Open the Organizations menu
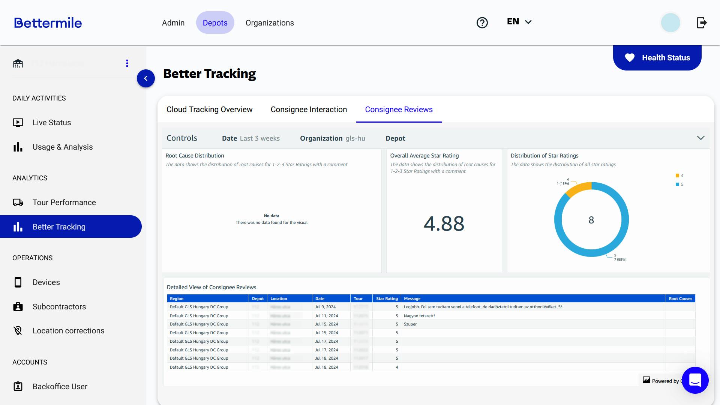Viewport: 720px width, 405px height. pos(270,23)
